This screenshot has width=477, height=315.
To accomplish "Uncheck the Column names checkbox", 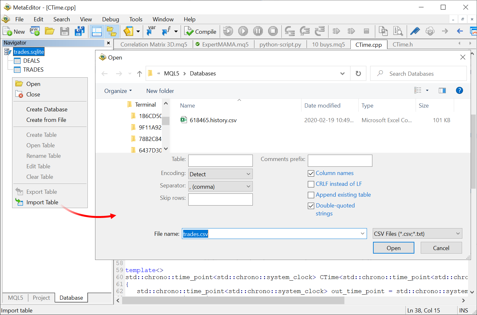I will (311, 173).
